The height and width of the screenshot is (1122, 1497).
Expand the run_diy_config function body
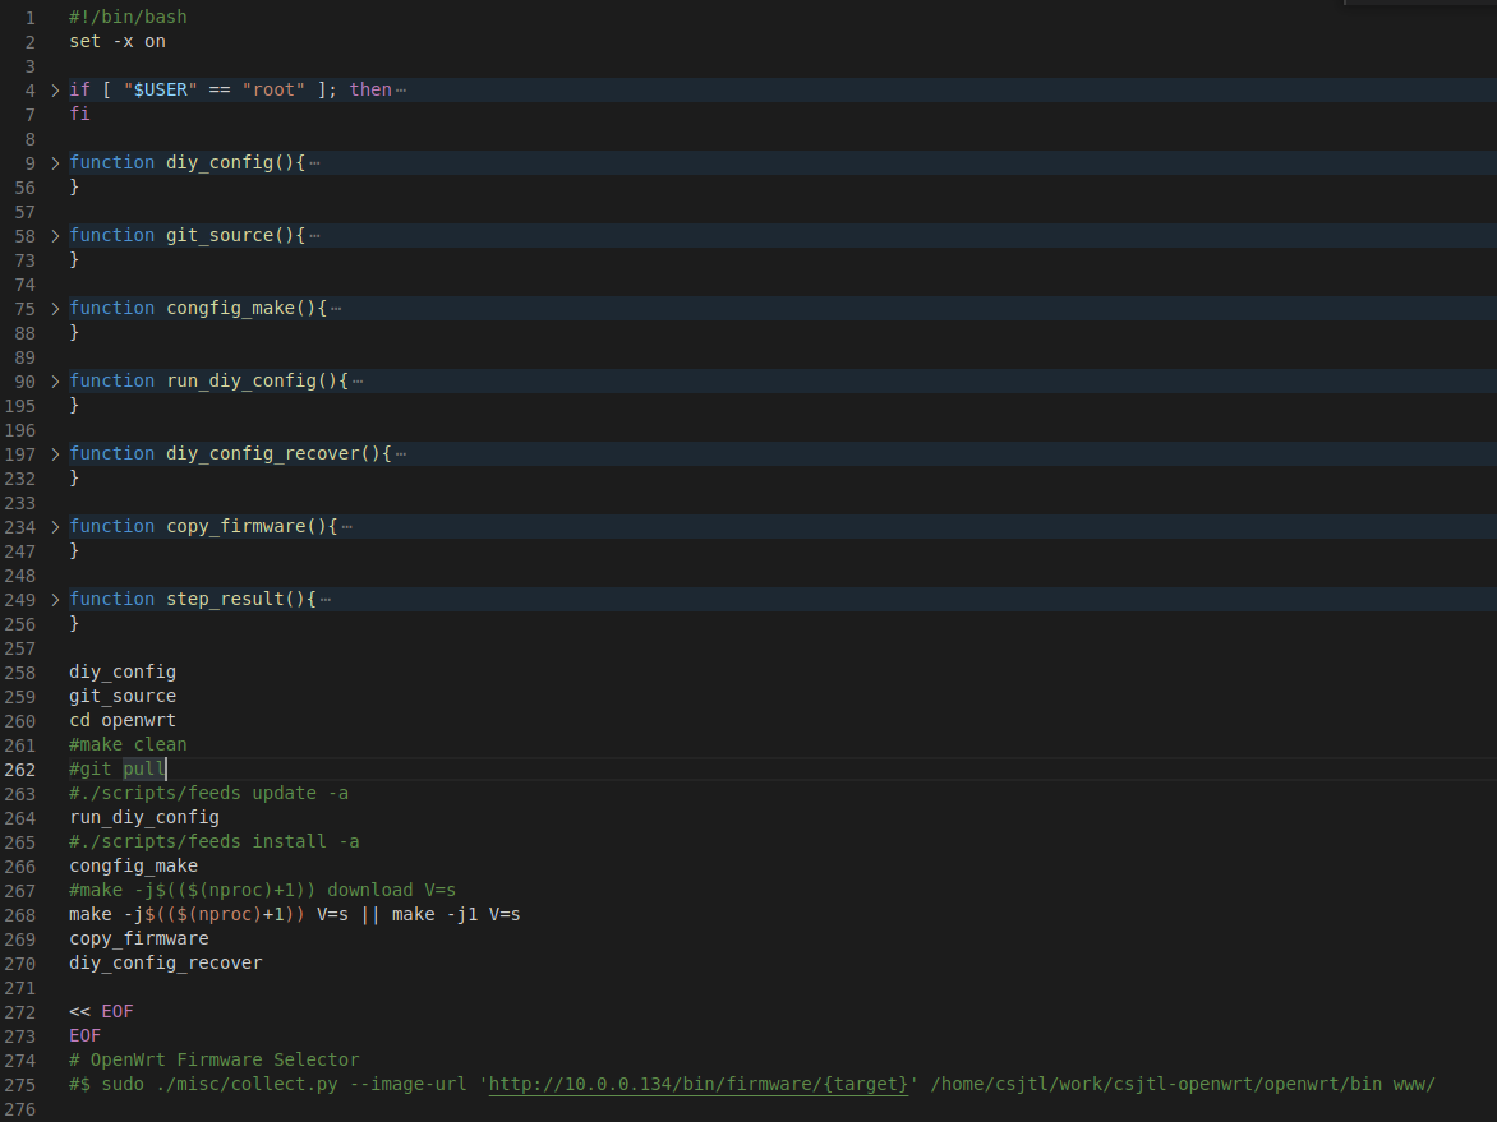56,382
